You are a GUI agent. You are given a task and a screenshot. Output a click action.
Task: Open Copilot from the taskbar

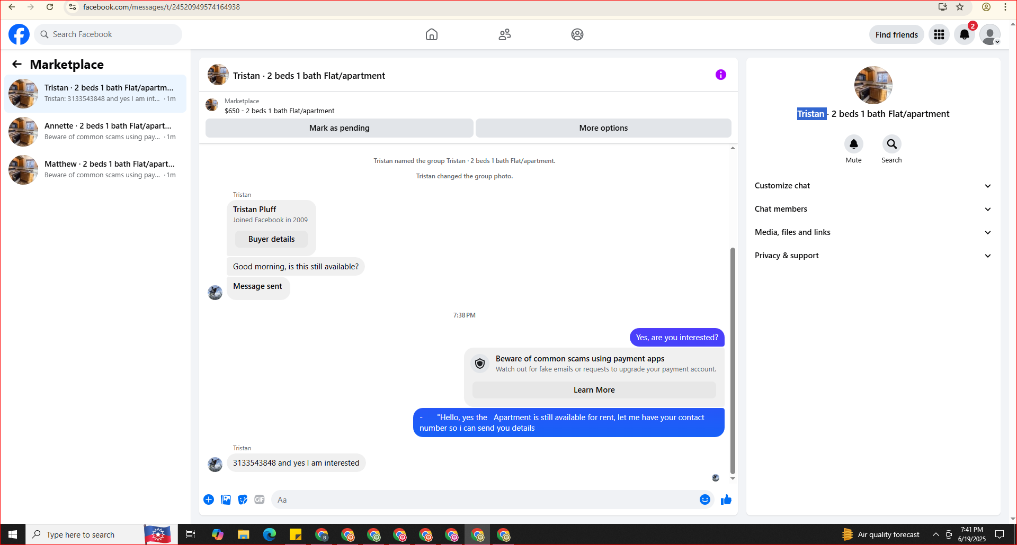point(218,534)
